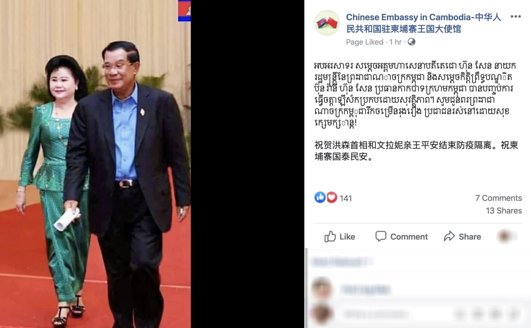The height and width of the screenshot is (328, 531).
Task: Open the blurred profile selector next to Share
Action: pyautogui.click(x=507, y=236)
